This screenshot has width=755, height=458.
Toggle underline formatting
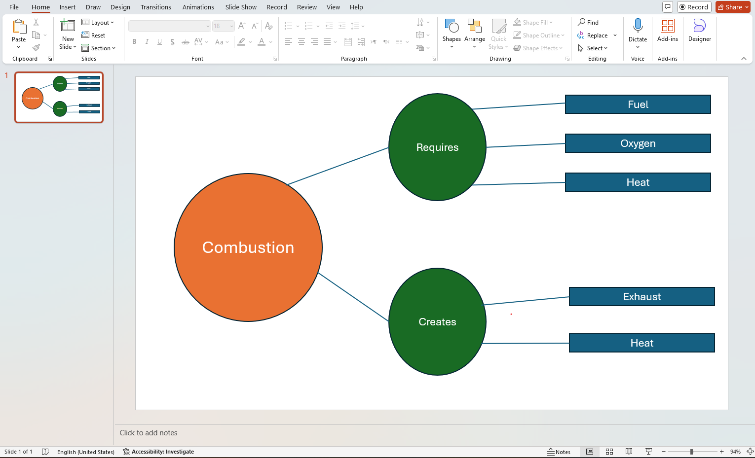159,42
